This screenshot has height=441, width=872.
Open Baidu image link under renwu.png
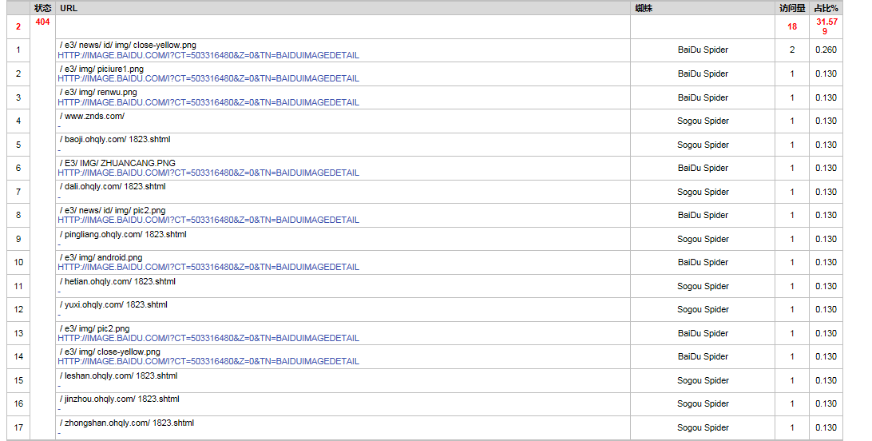[x=208, y=102]
